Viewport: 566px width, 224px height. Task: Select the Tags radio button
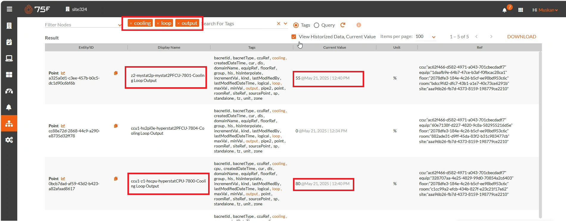click(x=296, y=25)
